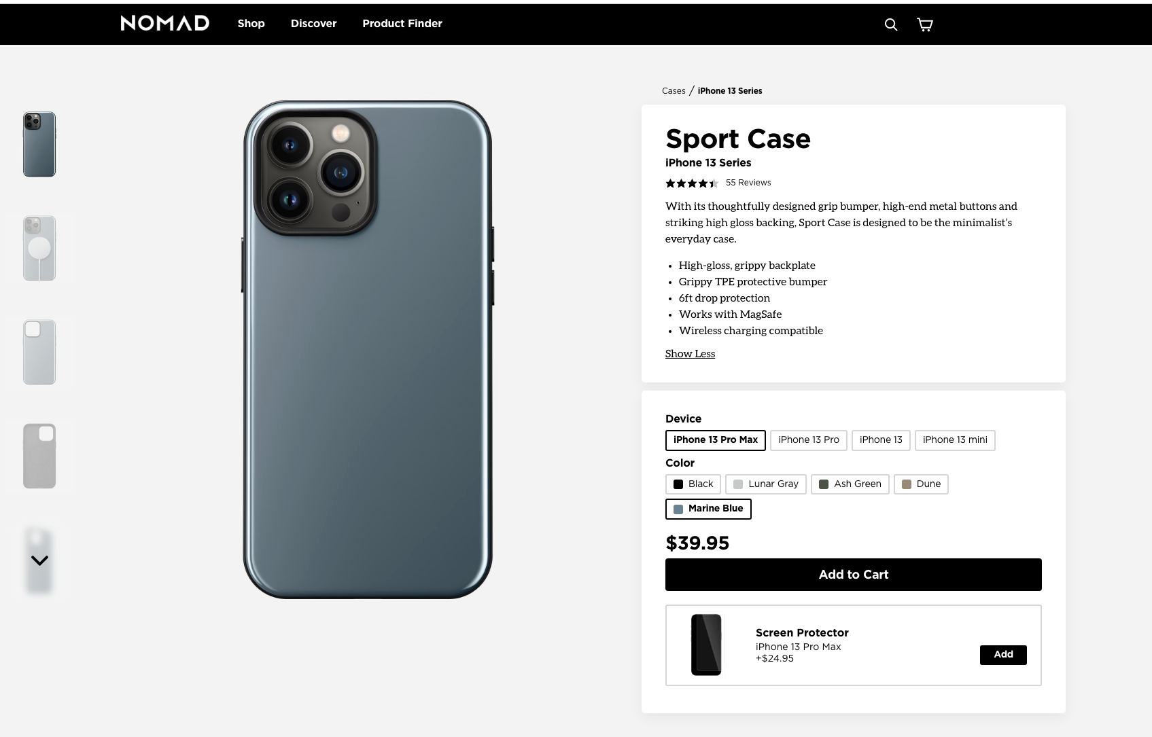Open the search icon
1152x737 pixels.
[x=890, y=24]
